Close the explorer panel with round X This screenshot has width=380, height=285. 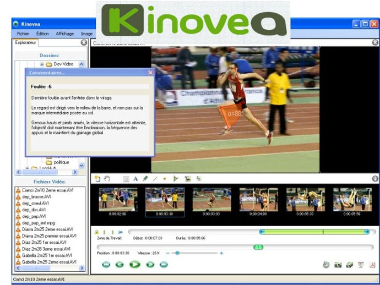(x=84, y=42)
